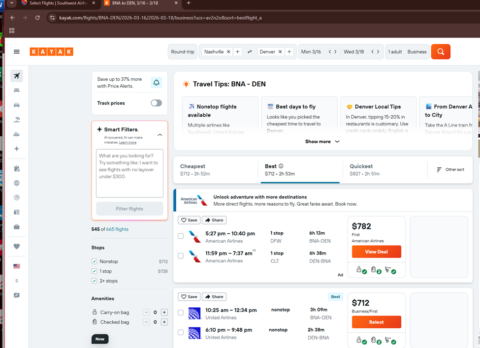Open the target-shaped sidebar icon
Image resolution: width=480 pixels, height=348 pixels.
[17, 198]
